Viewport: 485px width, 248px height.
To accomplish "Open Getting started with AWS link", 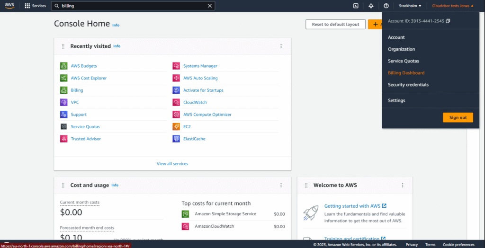I will click(x=355, y=206).
